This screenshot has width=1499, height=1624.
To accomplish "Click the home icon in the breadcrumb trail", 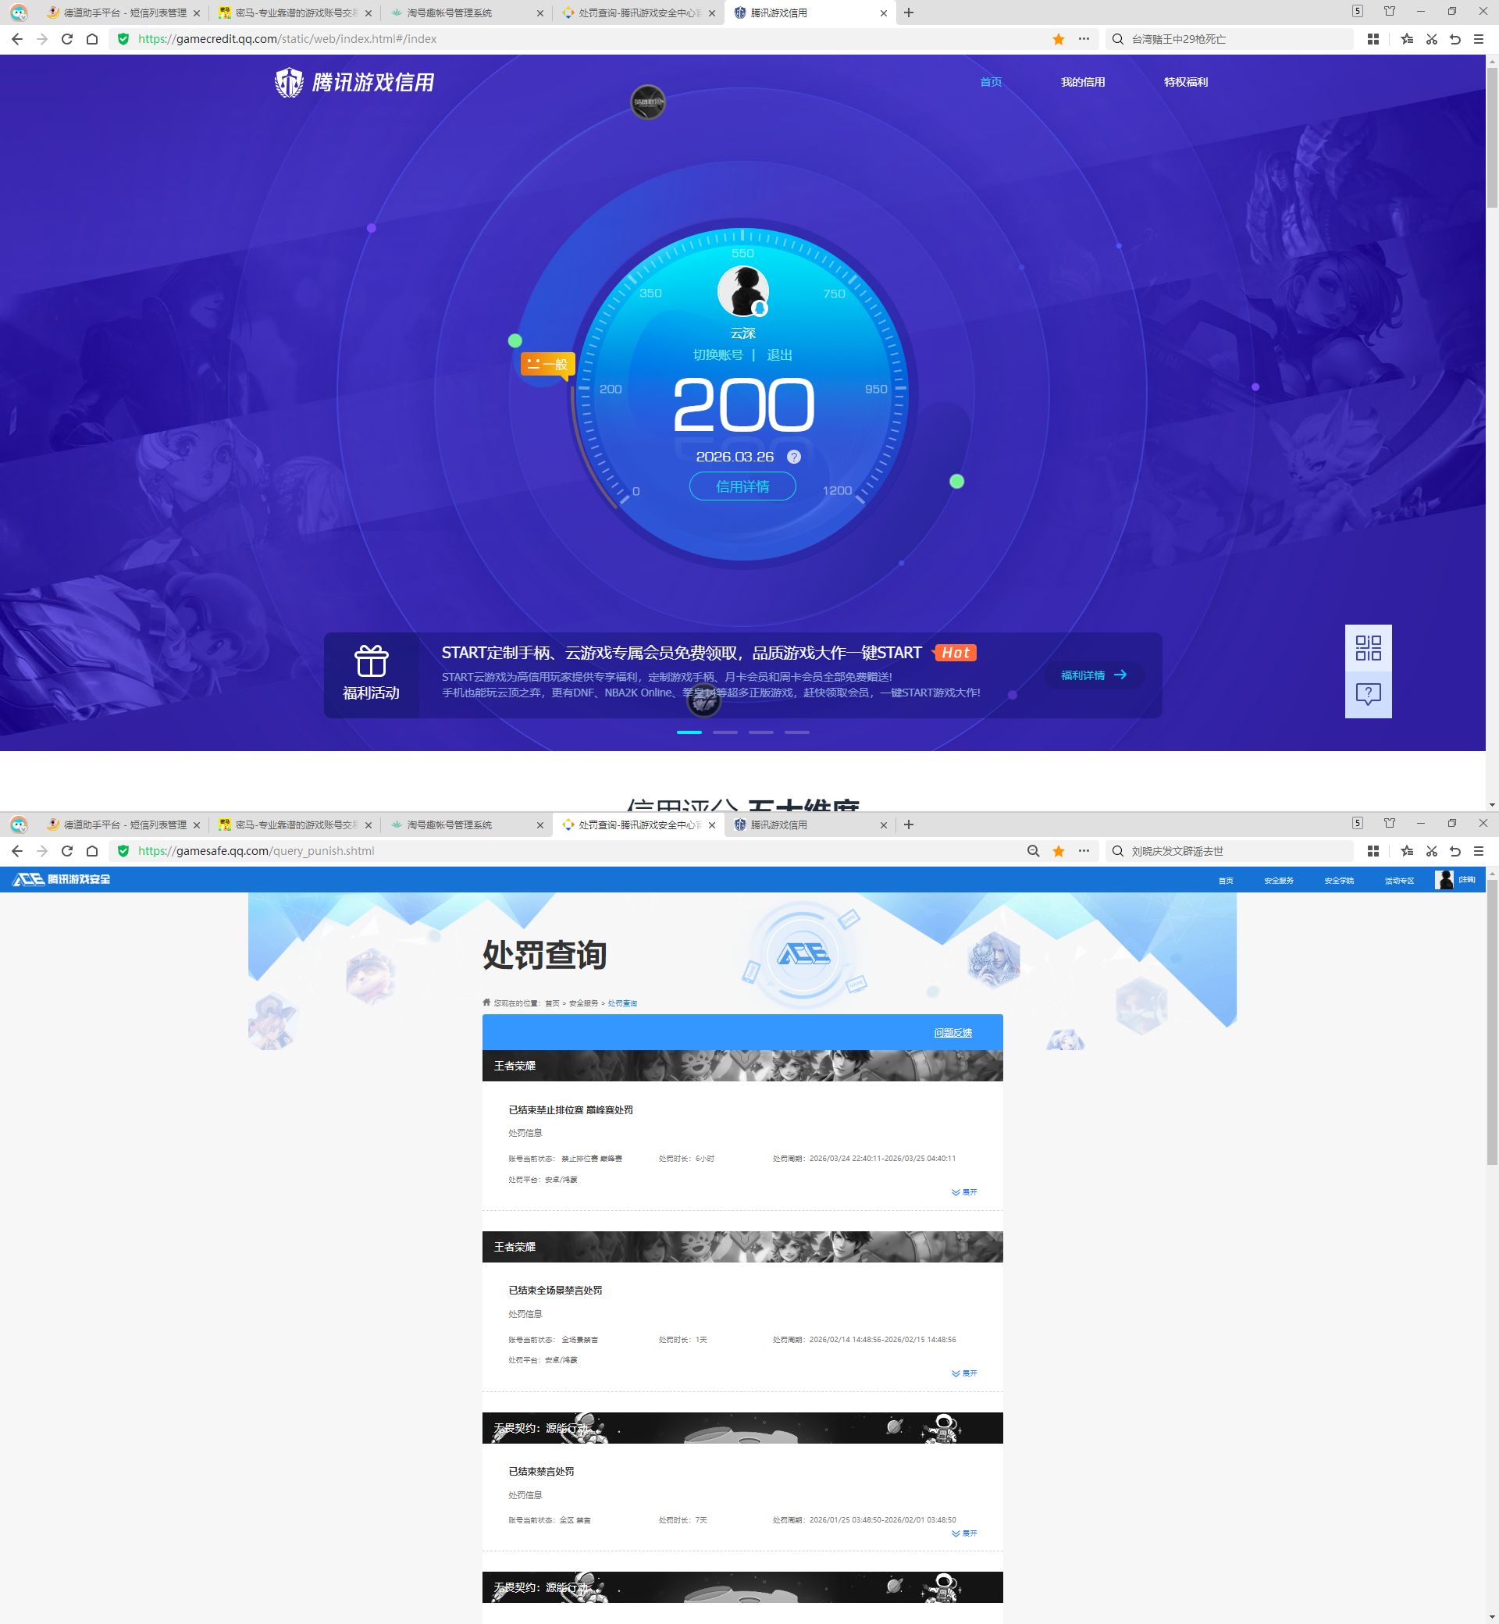I will click(x=487, y=1003).
